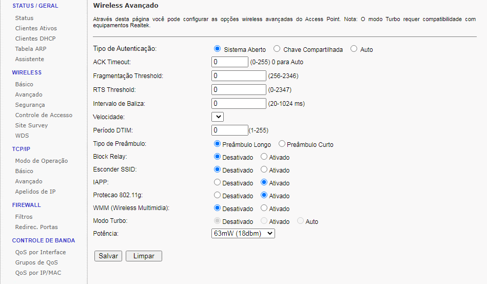Click the Salvar button
Image resolution: width=487 pixels, height=284 pixels.
coord(108,256)
